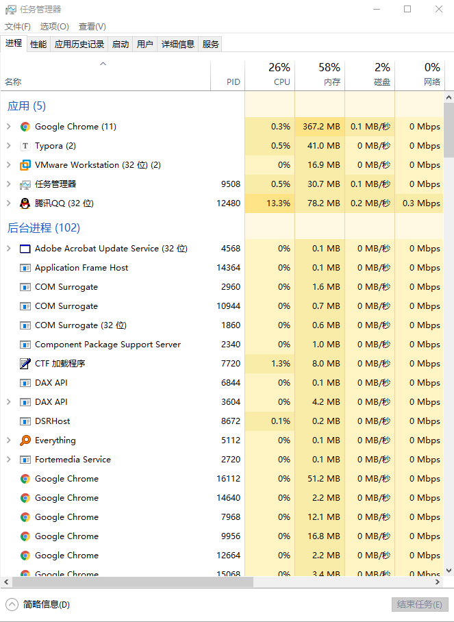Click the Application Frame Host icon

click(25, 268)
